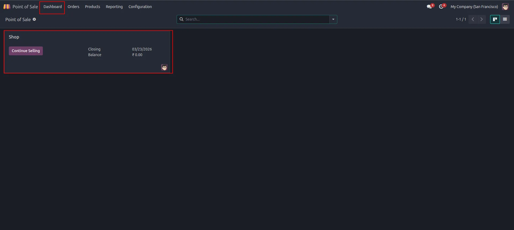Screen dimensions: 514x230
Task: Open the My Company (San Francisco) switcher
Action: tap(474, 7)
